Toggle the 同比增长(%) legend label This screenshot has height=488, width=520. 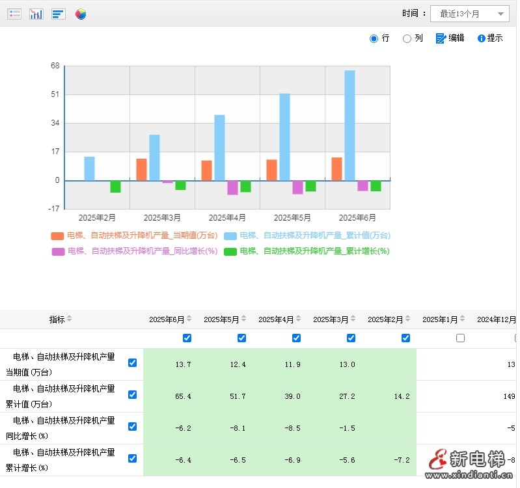coord(142,251)
